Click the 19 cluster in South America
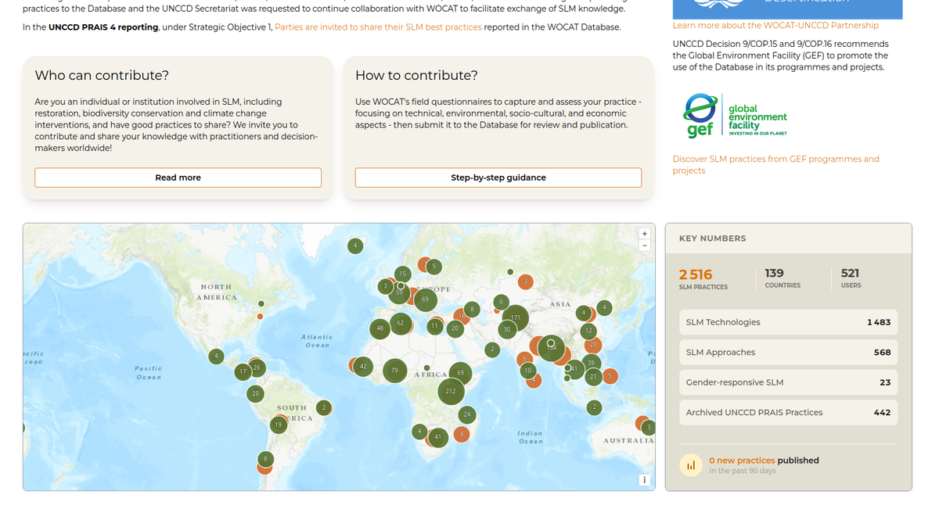 coord(278,425)
